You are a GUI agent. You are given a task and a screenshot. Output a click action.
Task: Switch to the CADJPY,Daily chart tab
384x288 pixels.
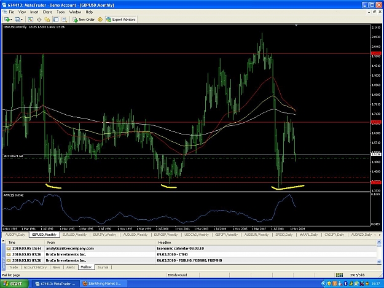(x=334, y=235)
